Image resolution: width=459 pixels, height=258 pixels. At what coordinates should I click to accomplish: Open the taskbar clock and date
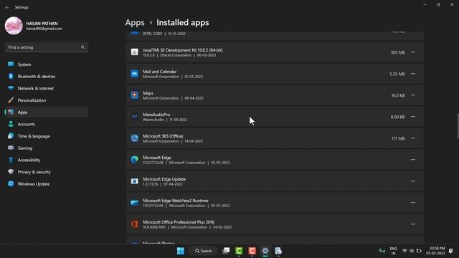tap(435, 251)
